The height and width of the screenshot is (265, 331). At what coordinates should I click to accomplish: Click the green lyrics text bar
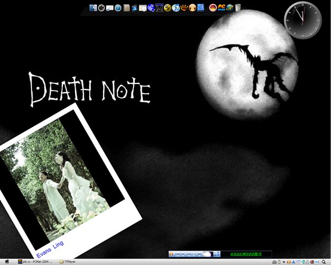click(245, 254)
